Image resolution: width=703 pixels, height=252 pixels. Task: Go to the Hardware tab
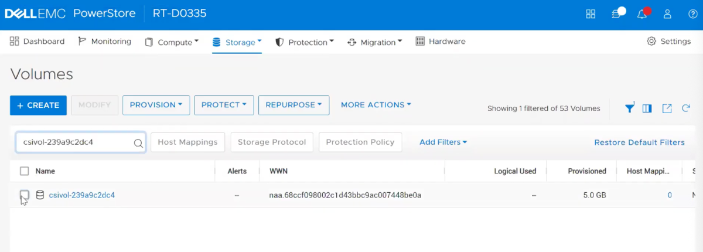(x=441, y=42)
